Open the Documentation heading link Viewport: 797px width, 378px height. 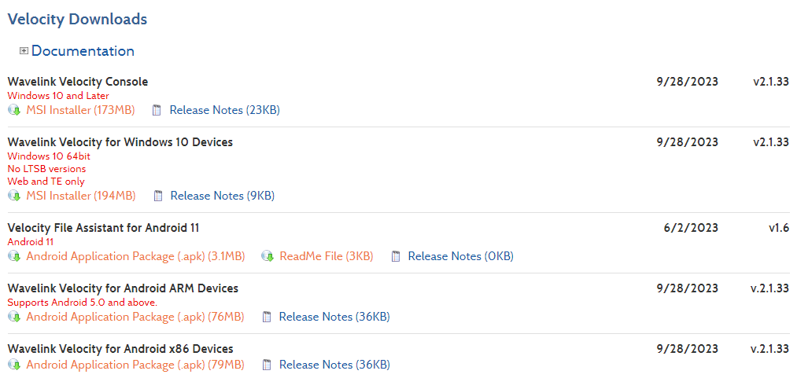click(83, 51)
